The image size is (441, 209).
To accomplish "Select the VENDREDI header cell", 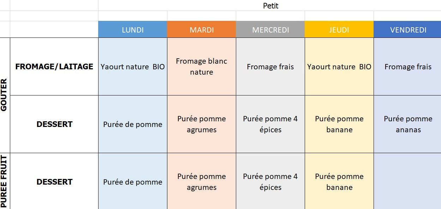I will [407, 29].
